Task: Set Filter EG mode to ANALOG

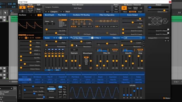Action: 115,51
